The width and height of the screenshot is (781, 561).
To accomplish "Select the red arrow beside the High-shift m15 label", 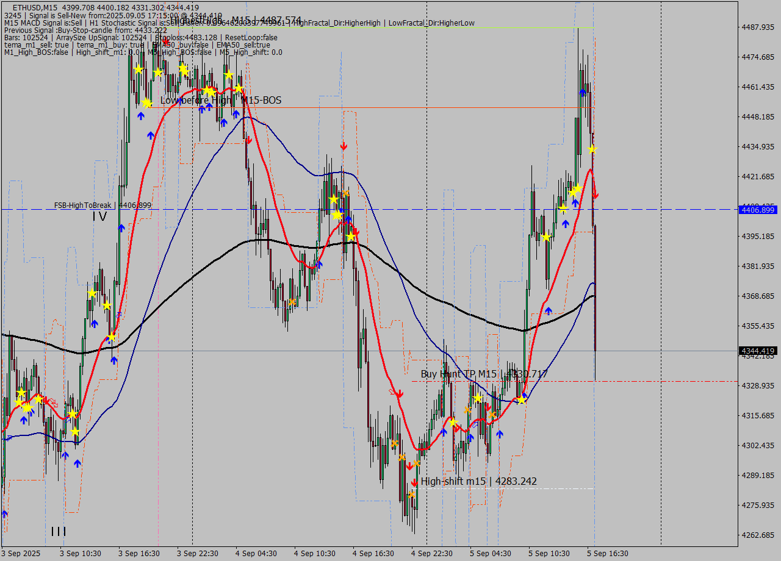I will pyautogui.click(x=414, y=482).
